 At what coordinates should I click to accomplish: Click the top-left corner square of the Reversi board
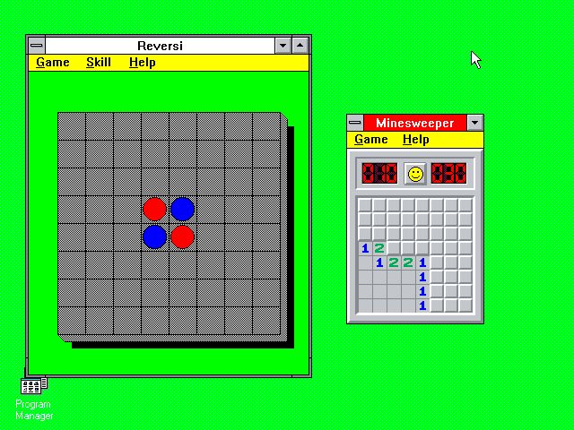click(x=72, y=126)
